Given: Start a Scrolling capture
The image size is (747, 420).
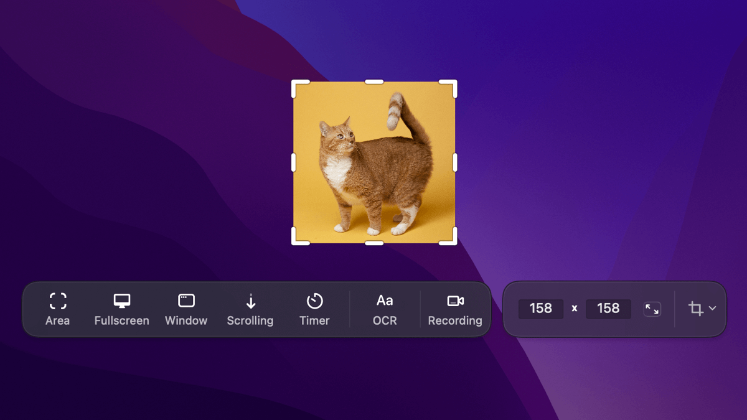Looking at the screenshot, I should [250, 309].
